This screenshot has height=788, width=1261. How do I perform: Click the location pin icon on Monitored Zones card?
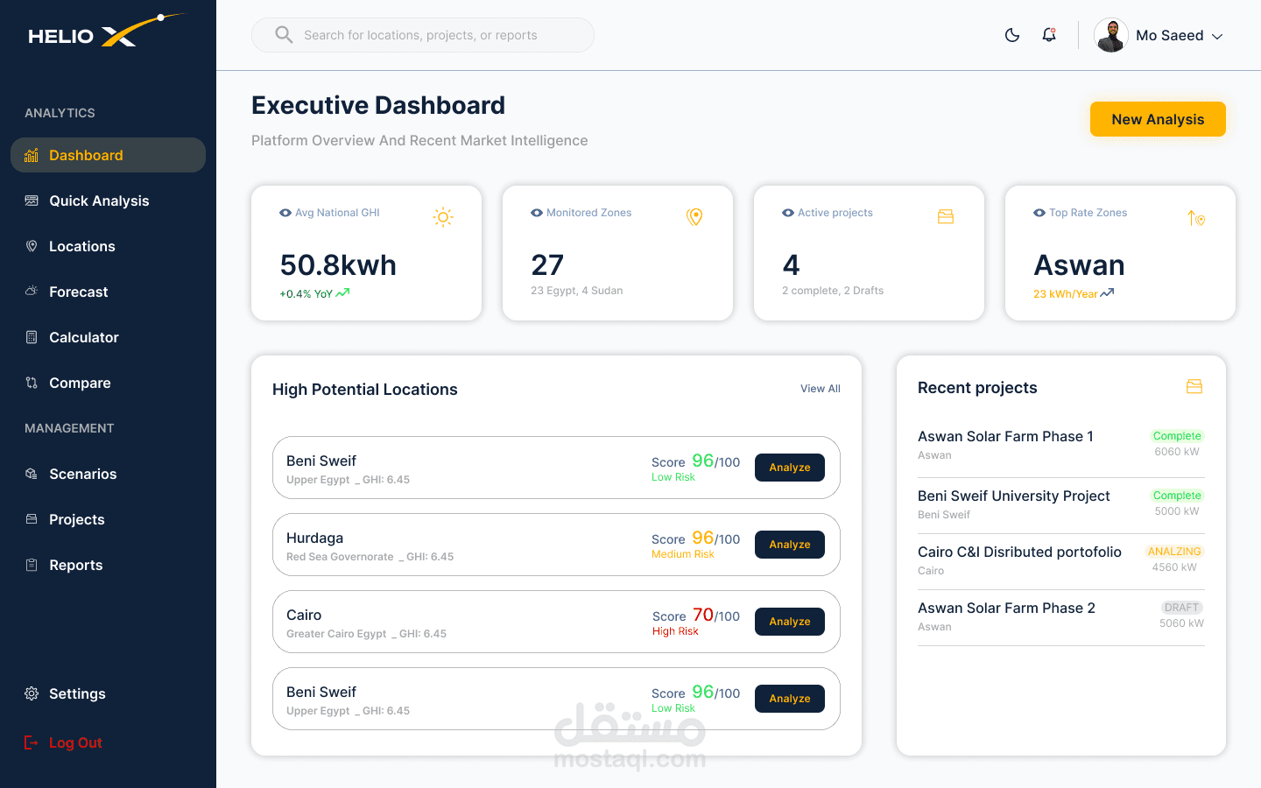[694, 216]
